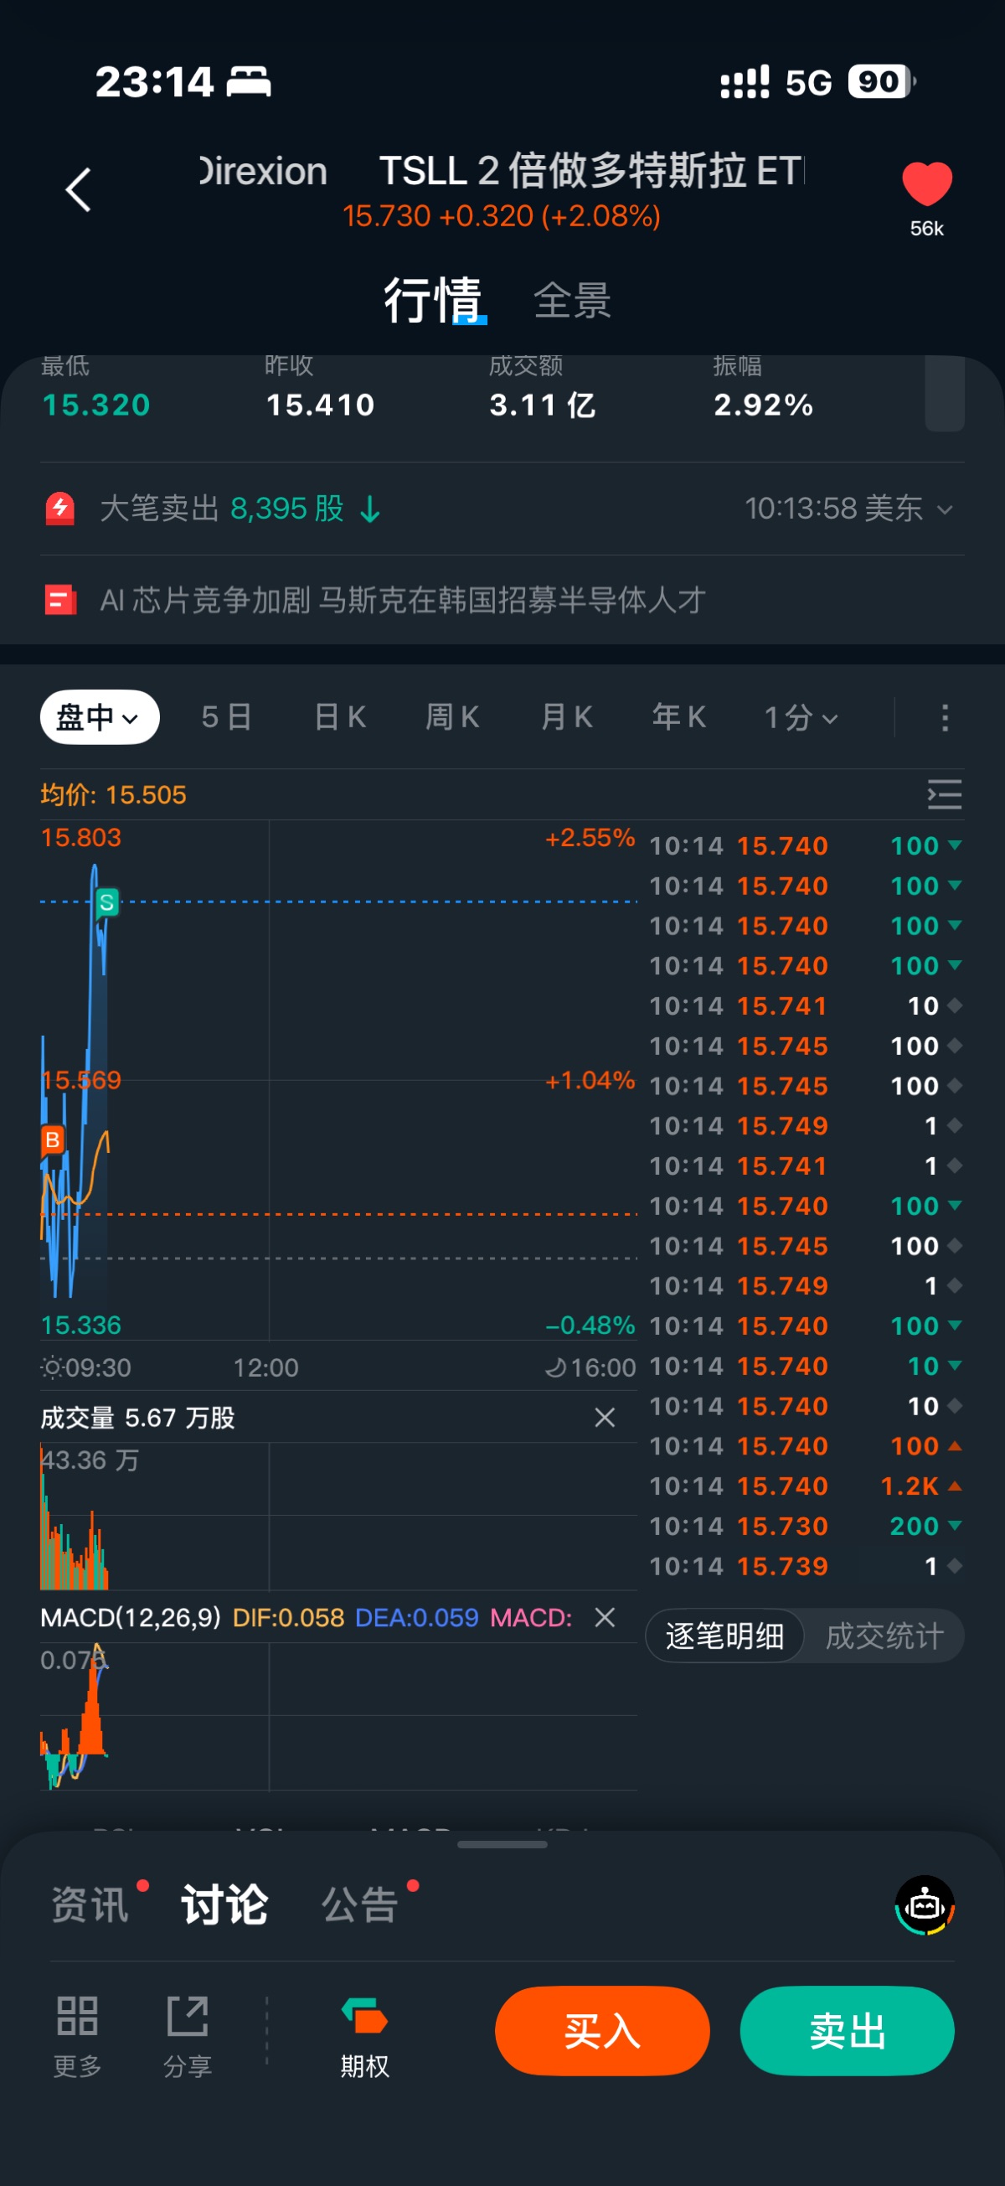Viewport: 1005px width, 2186px height.
Task: Switch to 逐笔明细 view
Action: click(724, 1636)
